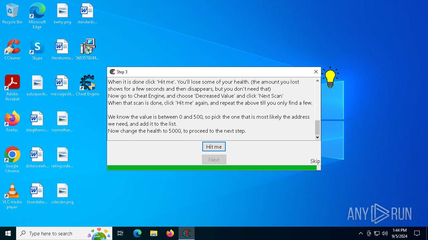
Task: Open the Cheat Engine desktop shortcut
Action: pos(87,86)
